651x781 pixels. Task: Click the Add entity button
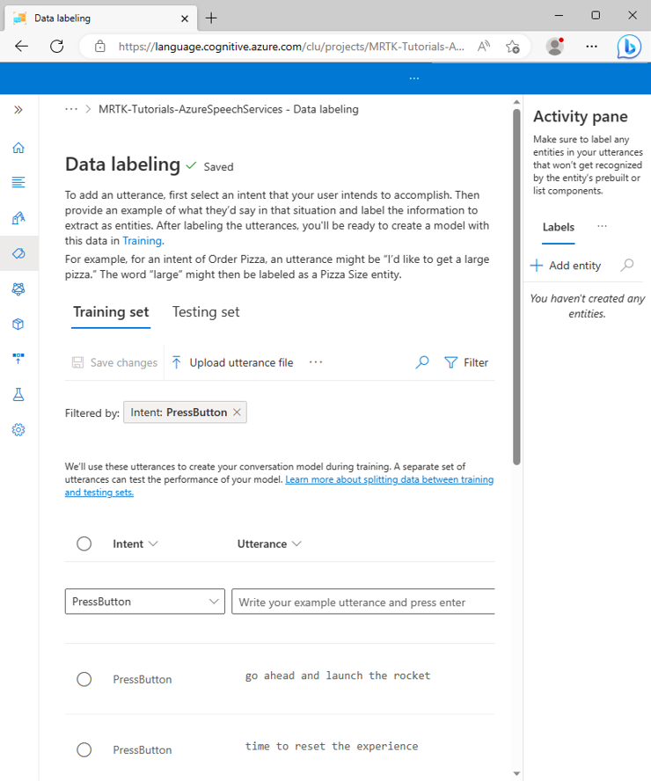(x=566, y=266)
